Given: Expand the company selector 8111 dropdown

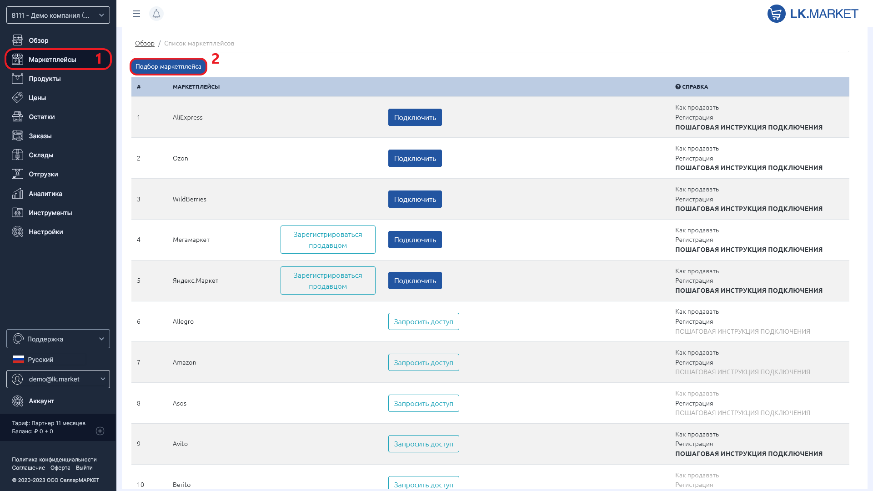Looking at the screenshot, I should pos(58,15).
